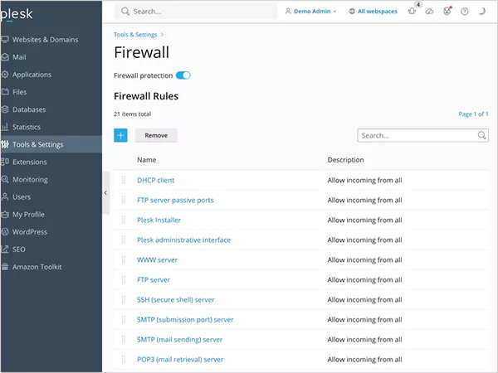Open Monitoring sidebar item

(51, 180)
